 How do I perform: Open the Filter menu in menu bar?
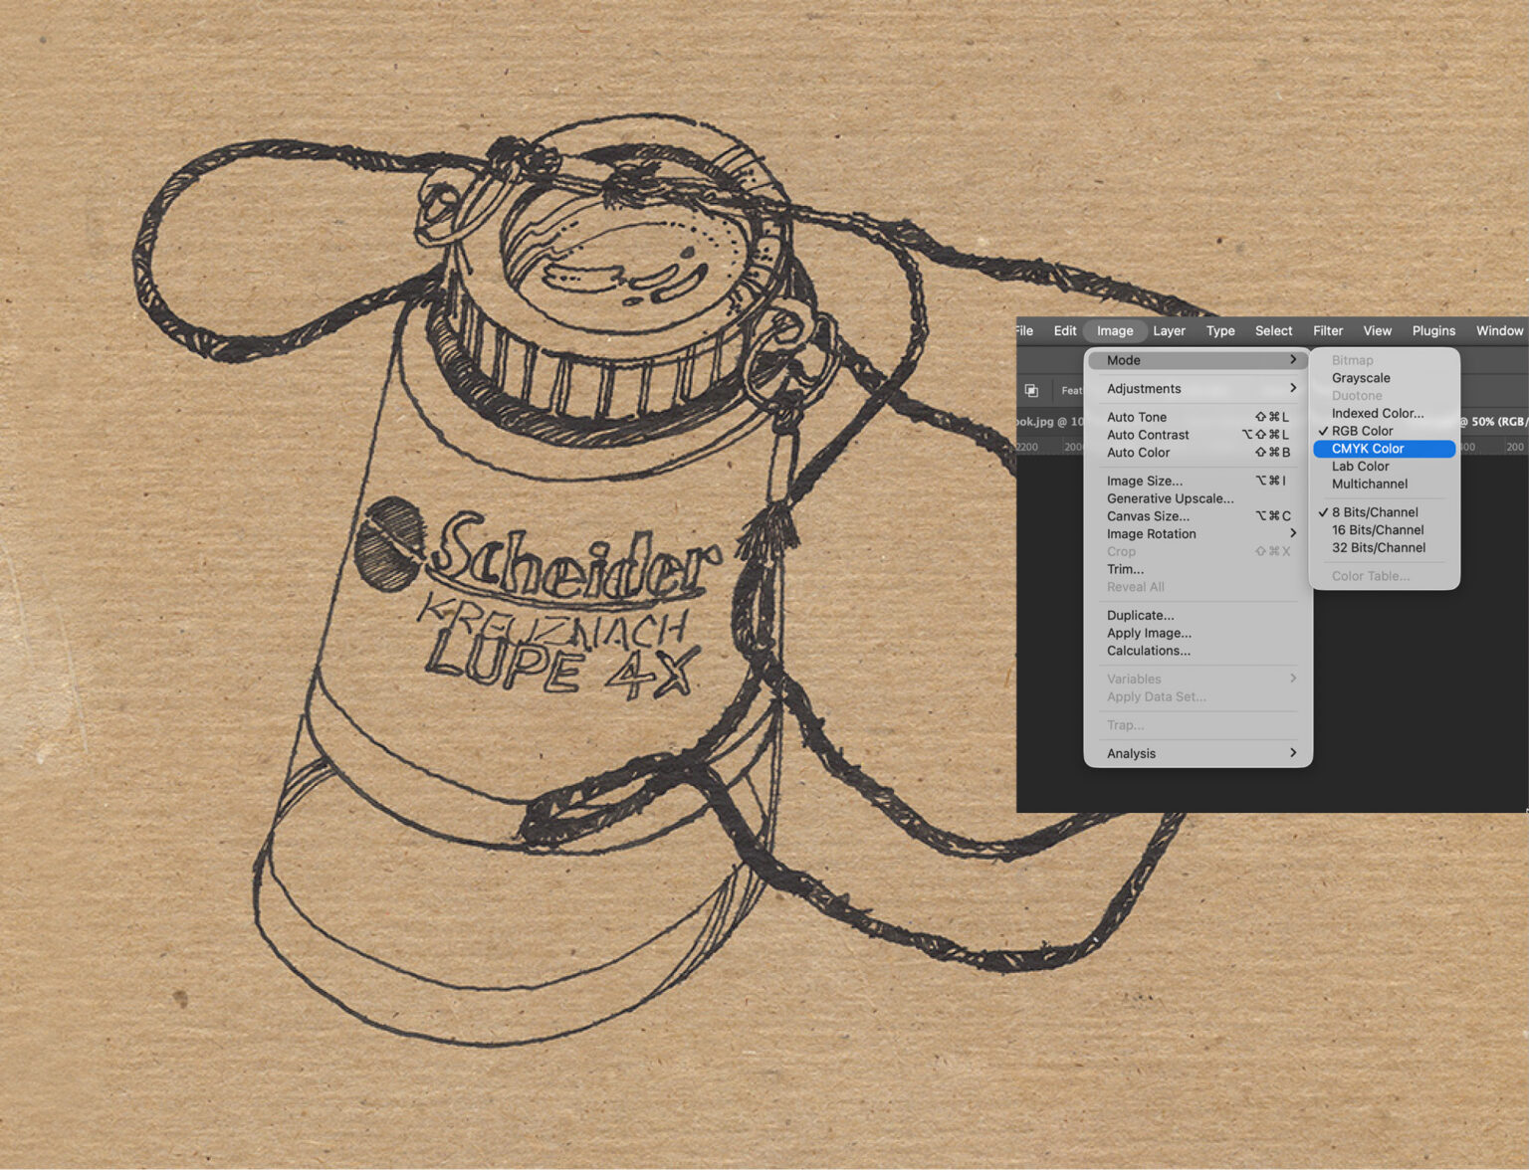coord(1327,331)
